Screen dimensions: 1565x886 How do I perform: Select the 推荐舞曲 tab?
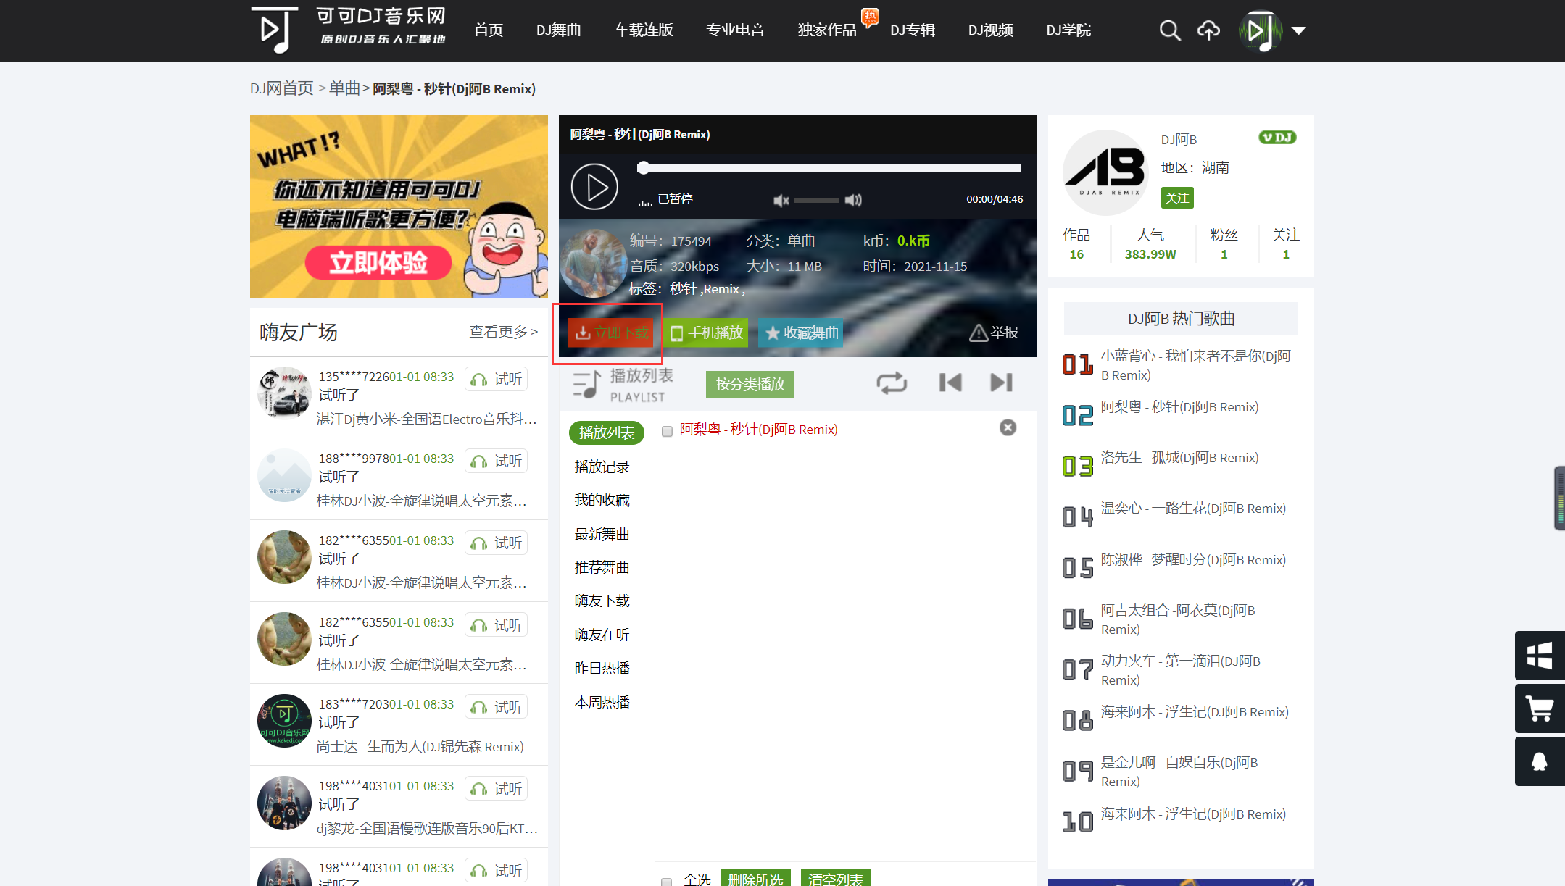602,567
